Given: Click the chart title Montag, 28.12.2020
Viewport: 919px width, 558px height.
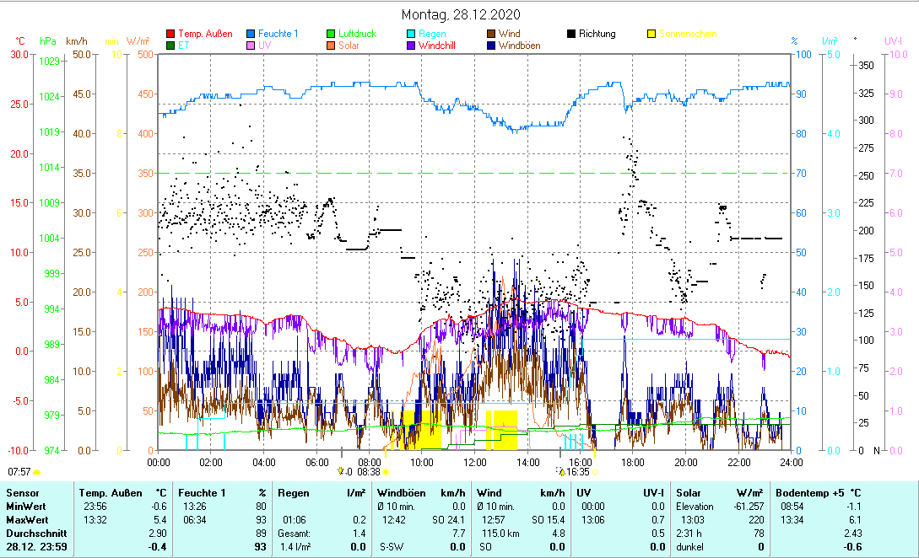Looking at the screenshot, I should [461, 14].
